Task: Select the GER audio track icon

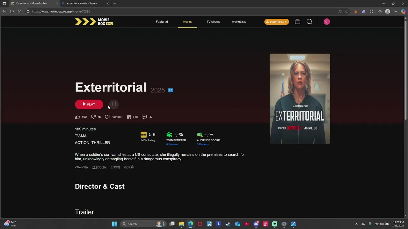Action: coord(129,167)
